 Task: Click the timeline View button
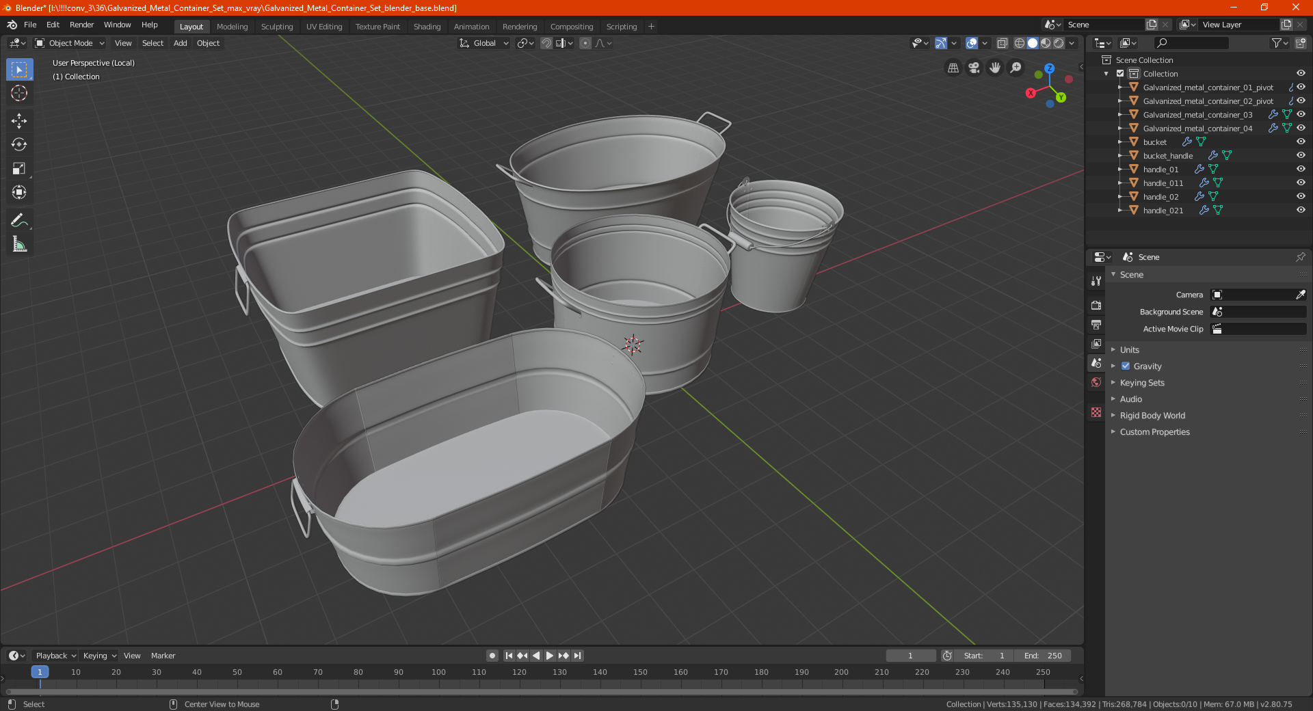[x=132, y=656]
